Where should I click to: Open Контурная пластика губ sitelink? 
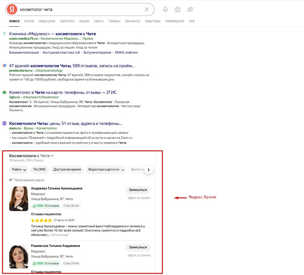(61, 52)
